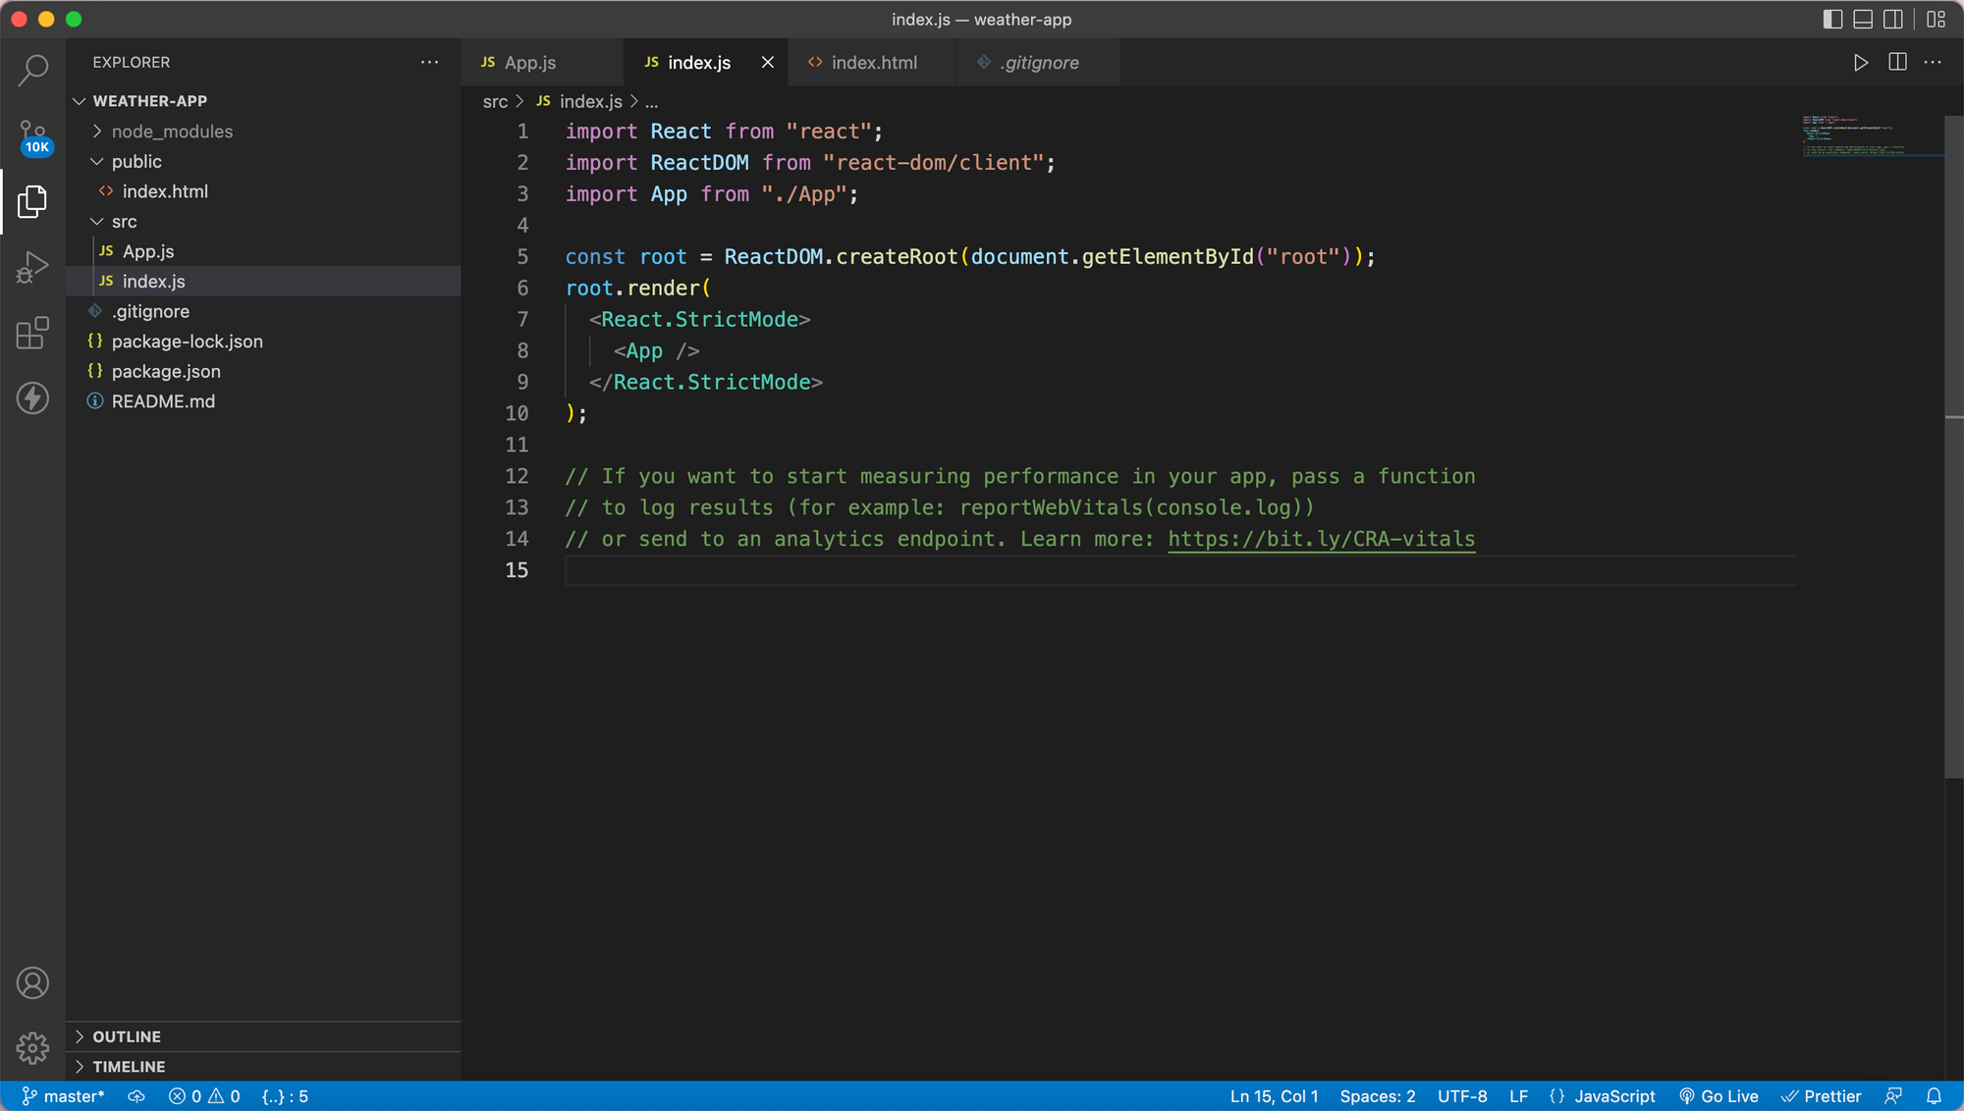Run code with the play icon
The width and height of the screenshot is (1964, 1111).
coord(1860,63)
